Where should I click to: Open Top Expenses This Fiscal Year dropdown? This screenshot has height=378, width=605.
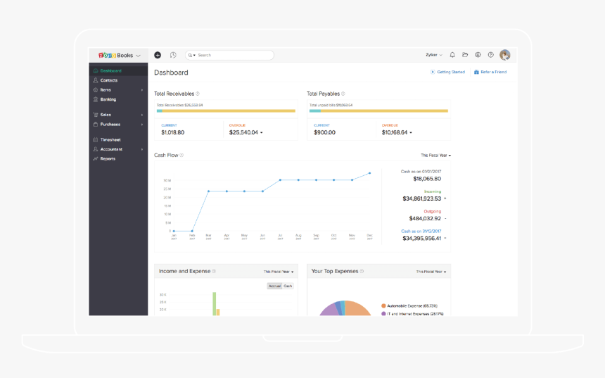pyautogui.click(x=431, y=272)
